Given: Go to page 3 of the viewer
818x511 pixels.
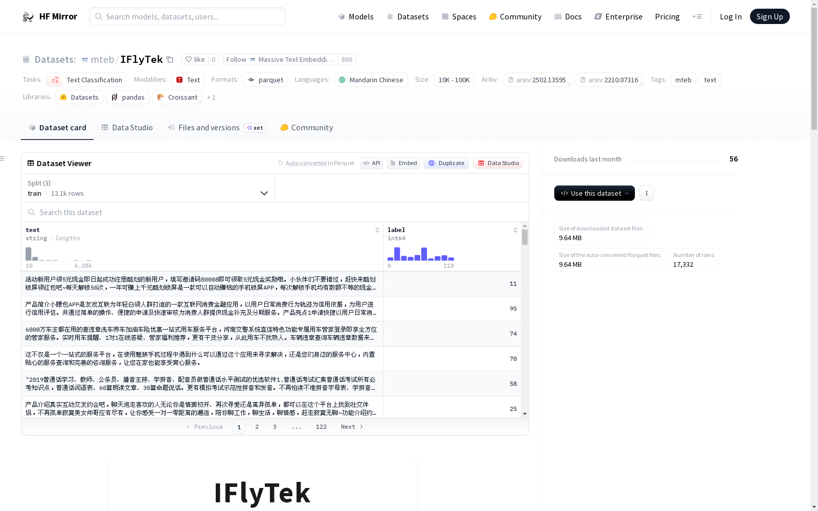Looking at the screenshot, I should click(x=275, y=427).
